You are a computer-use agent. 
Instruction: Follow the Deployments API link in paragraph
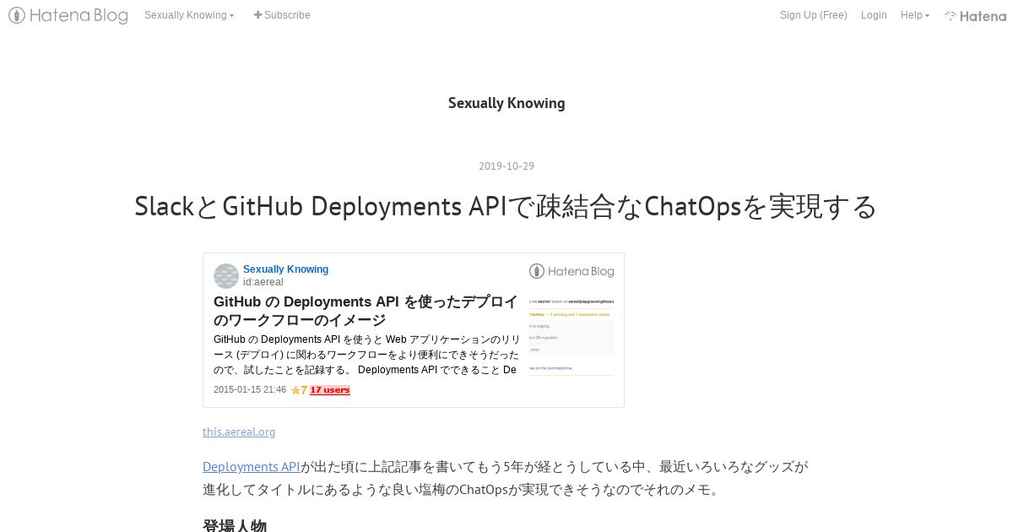click(252, 466)
